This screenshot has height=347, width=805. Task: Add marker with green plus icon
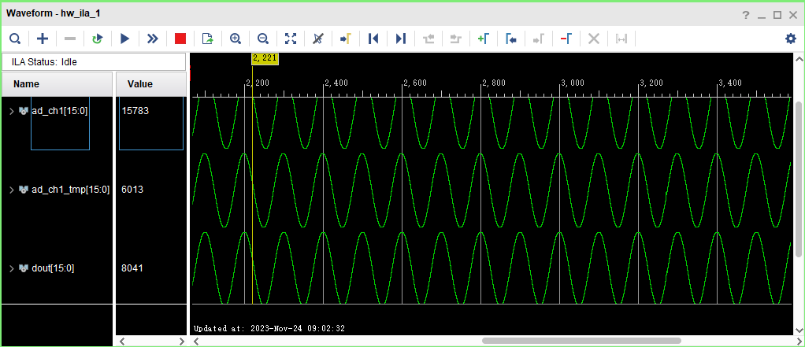point(483,39)
